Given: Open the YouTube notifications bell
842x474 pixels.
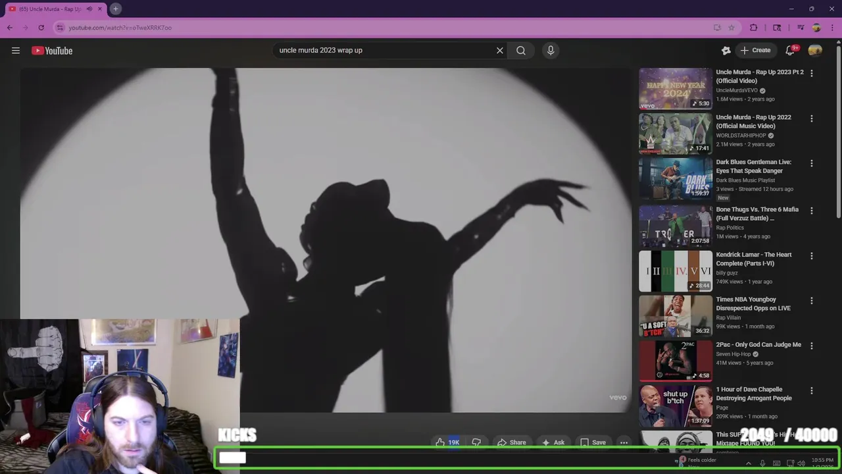Looking at the screenshot, I should point(791,50).
